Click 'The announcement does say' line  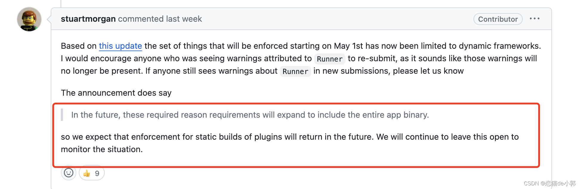(116, 93)
